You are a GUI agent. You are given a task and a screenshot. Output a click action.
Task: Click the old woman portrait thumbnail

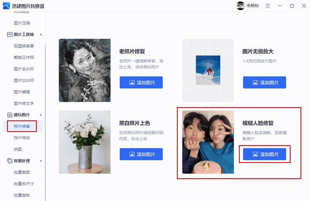pyautogui.click(x=85, y=70)
